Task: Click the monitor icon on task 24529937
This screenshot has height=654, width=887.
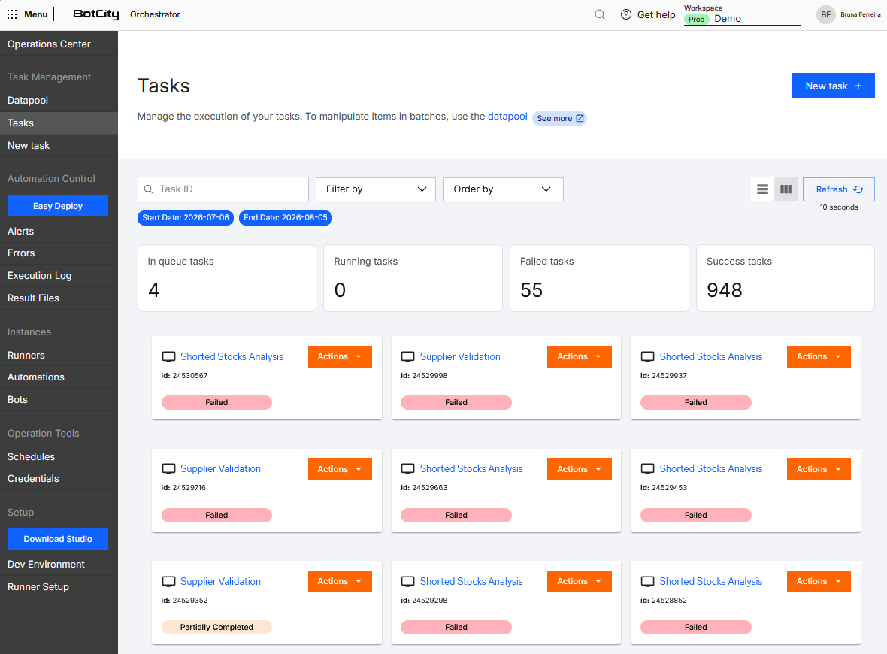Action: point(647,357)
